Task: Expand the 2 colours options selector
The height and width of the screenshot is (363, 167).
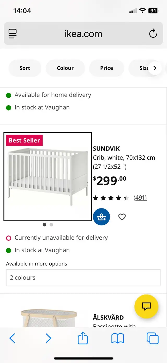Action: [x=83, y=277]
